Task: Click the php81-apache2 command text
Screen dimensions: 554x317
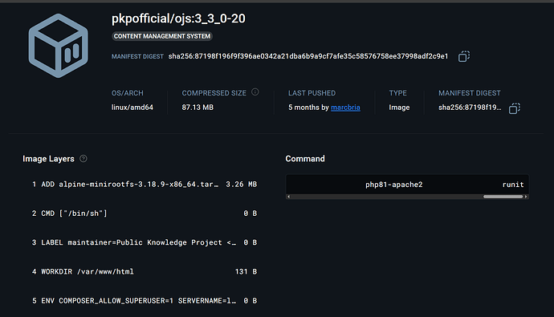Action: coord(394,185)
